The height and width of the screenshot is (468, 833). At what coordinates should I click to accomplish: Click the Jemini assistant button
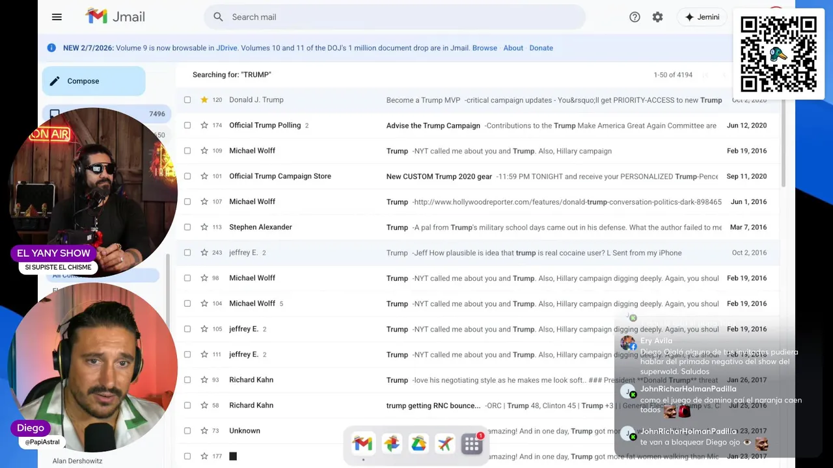(x=702, y=17)
